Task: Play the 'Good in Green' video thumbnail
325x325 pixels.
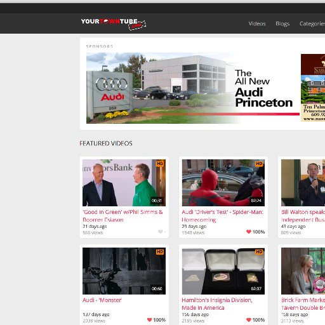Action: 124,183
